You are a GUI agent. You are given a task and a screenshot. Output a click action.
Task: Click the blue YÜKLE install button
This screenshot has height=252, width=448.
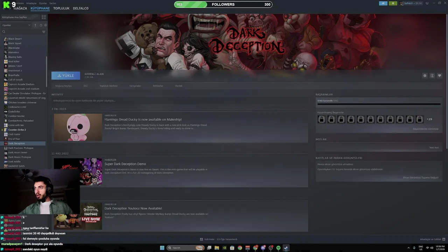point(66,76)
